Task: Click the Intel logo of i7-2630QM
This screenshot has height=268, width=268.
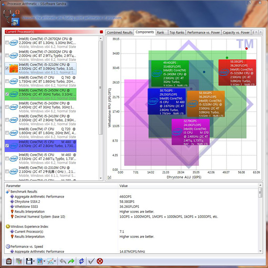Action: [14, 55]
